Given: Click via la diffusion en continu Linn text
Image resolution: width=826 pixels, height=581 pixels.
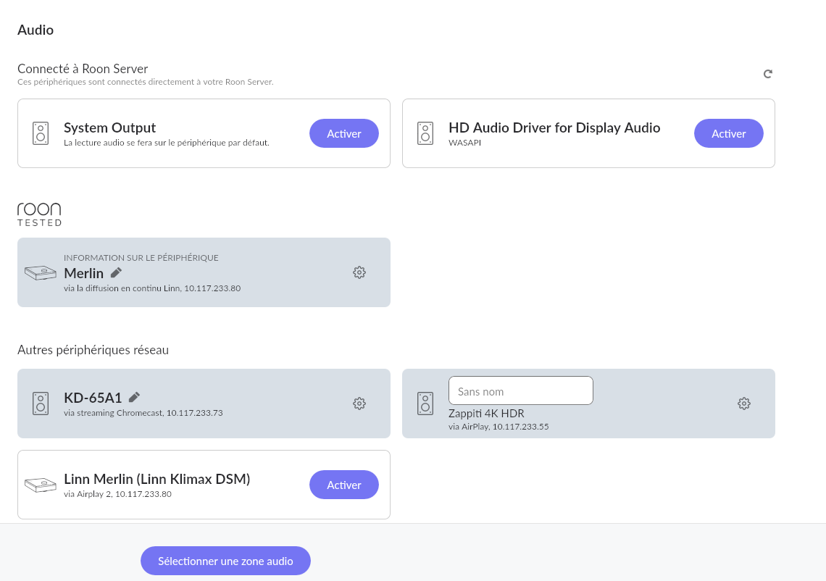Looking at the screenshot, I should tap(152, 288).
